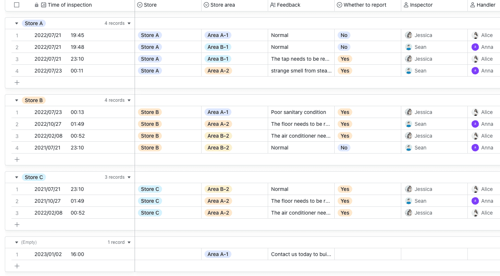
Task: Click the lock icon beside Time of inspection
Action: (36, 5)
